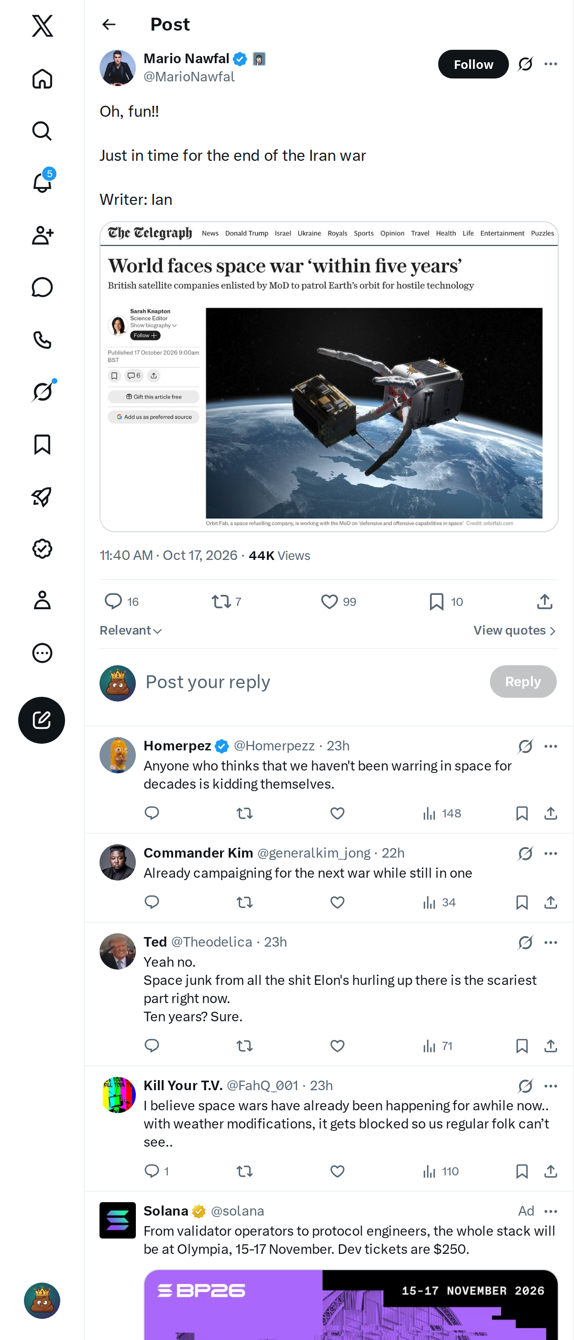Share Mario Nawfal's post via share icon

pos(544,602)
